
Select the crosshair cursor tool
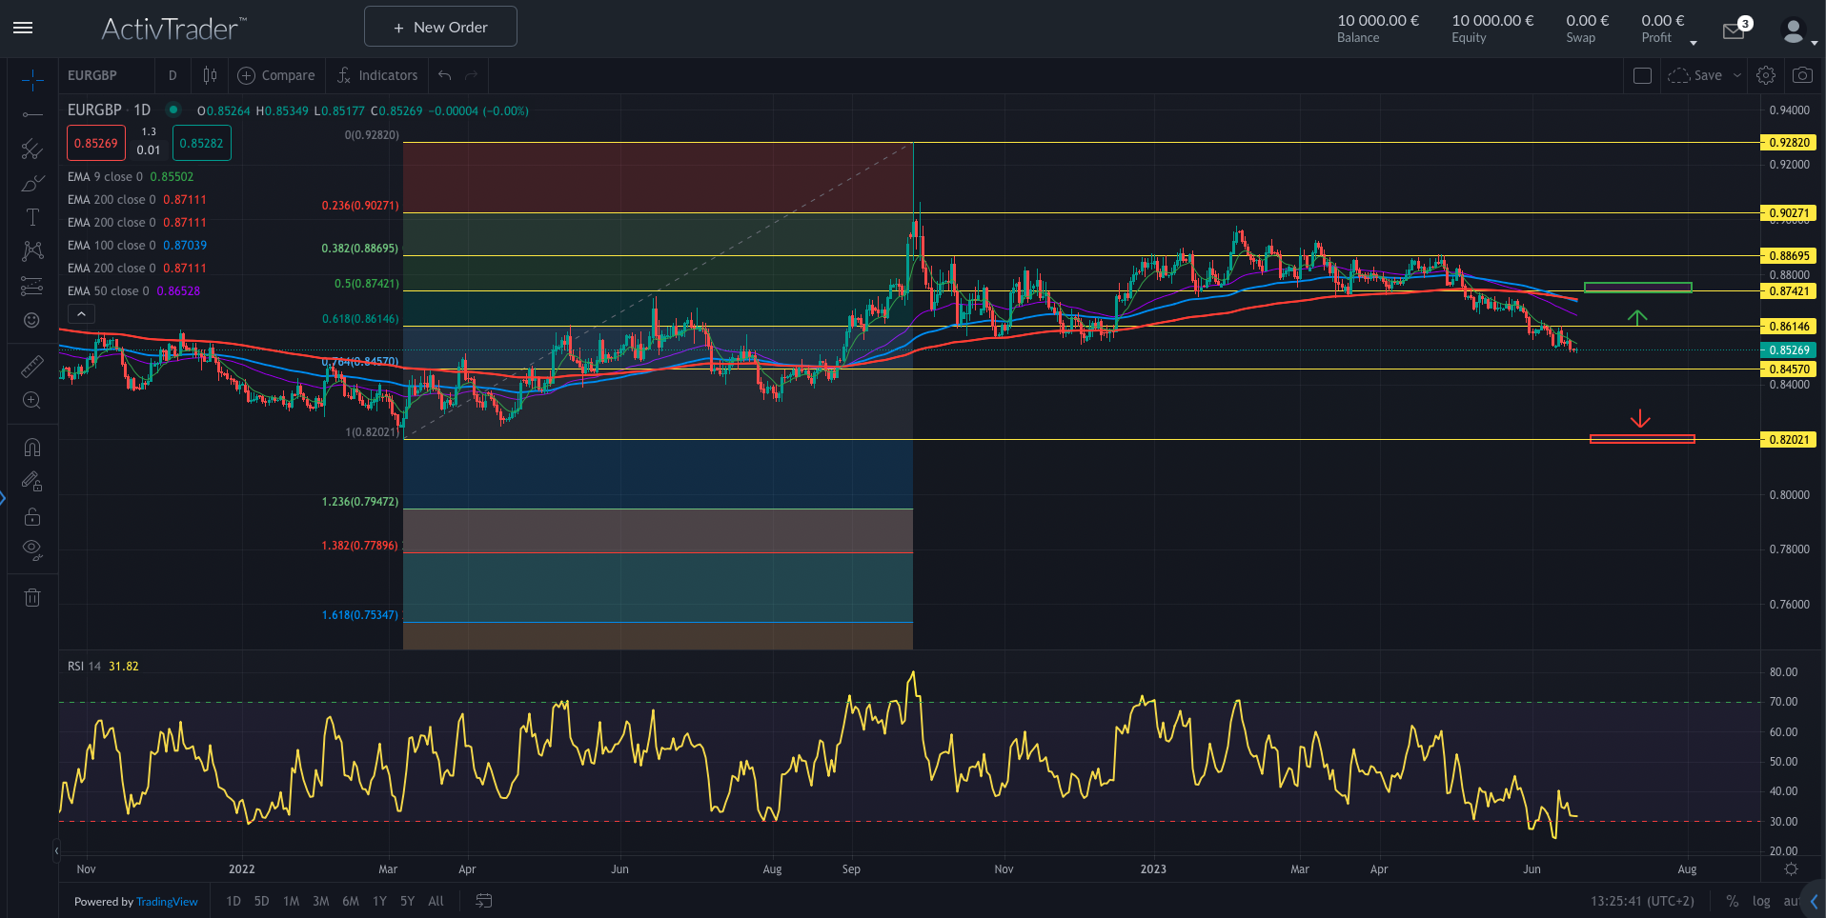point(31,80)
